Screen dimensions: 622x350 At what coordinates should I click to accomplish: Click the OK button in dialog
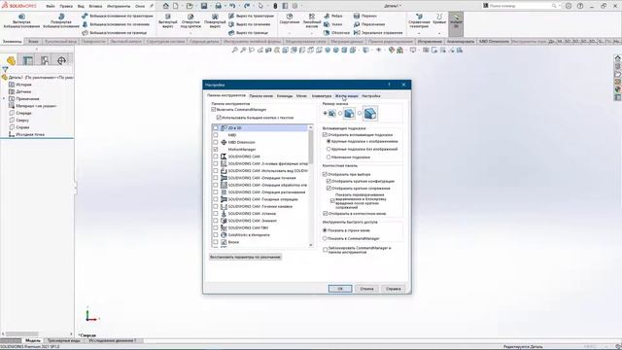340,289
